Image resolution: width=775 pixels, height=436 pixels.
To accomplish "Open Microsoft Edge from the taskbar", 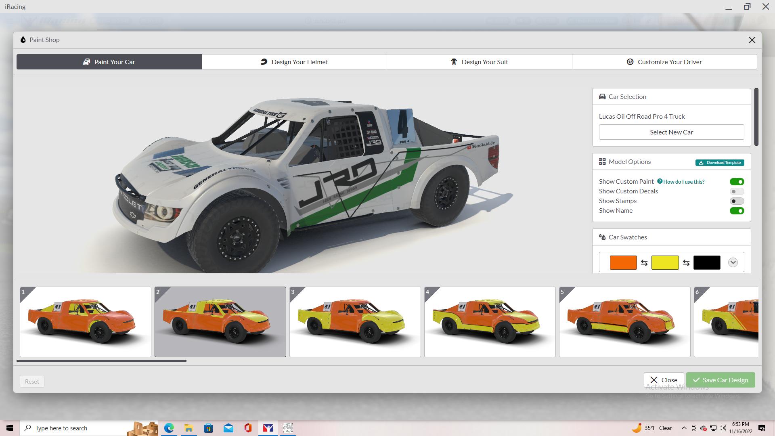I will point(169,428).
